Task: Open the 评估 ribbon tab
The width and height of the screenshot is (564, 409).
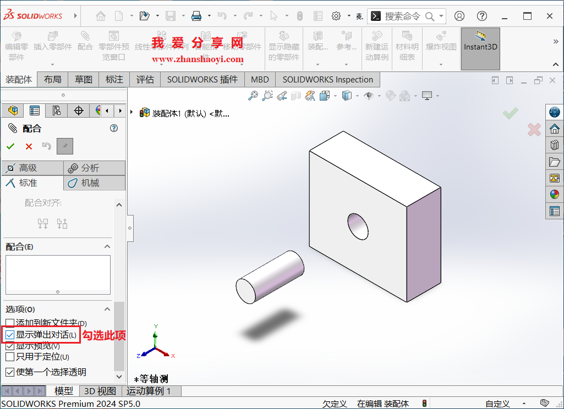Action: click(x=145, y=79)
